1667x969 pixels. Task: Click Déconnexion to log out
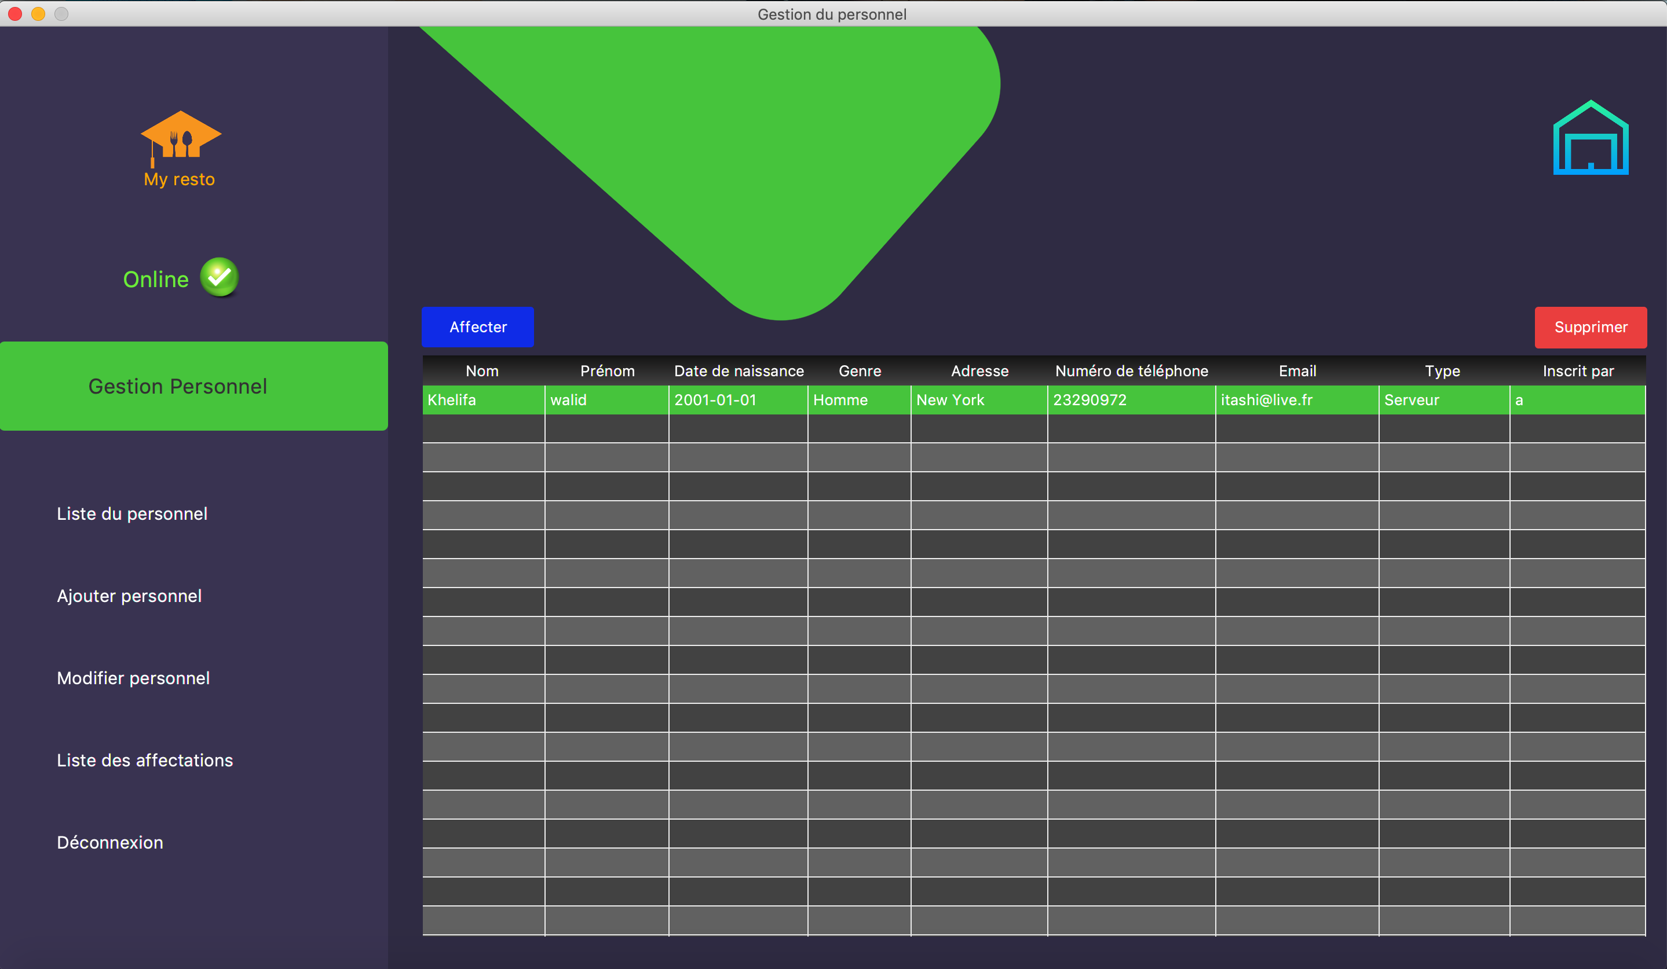[x=110, y=842]
